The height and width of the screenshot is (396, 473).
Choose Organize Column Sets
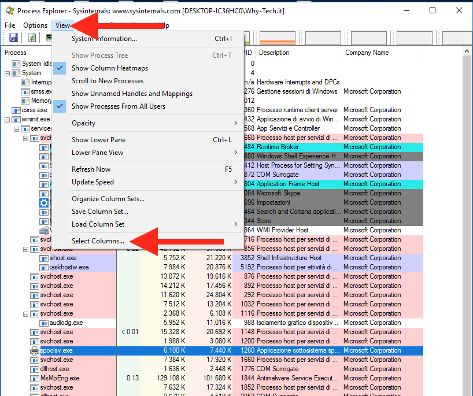(148, 199)
